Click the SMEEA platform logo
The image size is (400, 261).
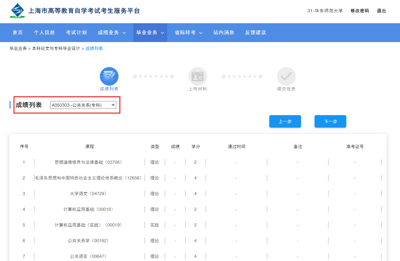[x=18, y=11]
